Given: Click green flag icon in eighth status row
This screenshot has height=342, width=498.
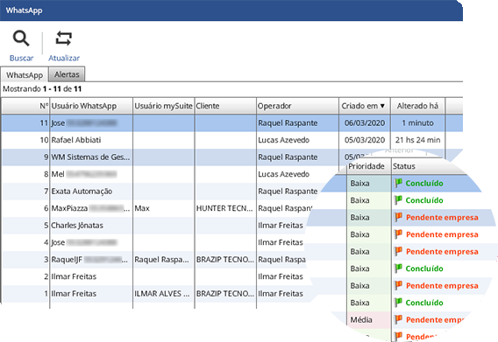Looking at the screenshot, I should tap(398, 303).
